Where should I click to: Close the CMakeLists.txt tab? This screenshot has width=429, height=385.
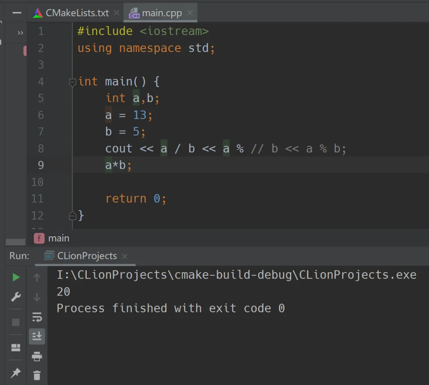116,13
